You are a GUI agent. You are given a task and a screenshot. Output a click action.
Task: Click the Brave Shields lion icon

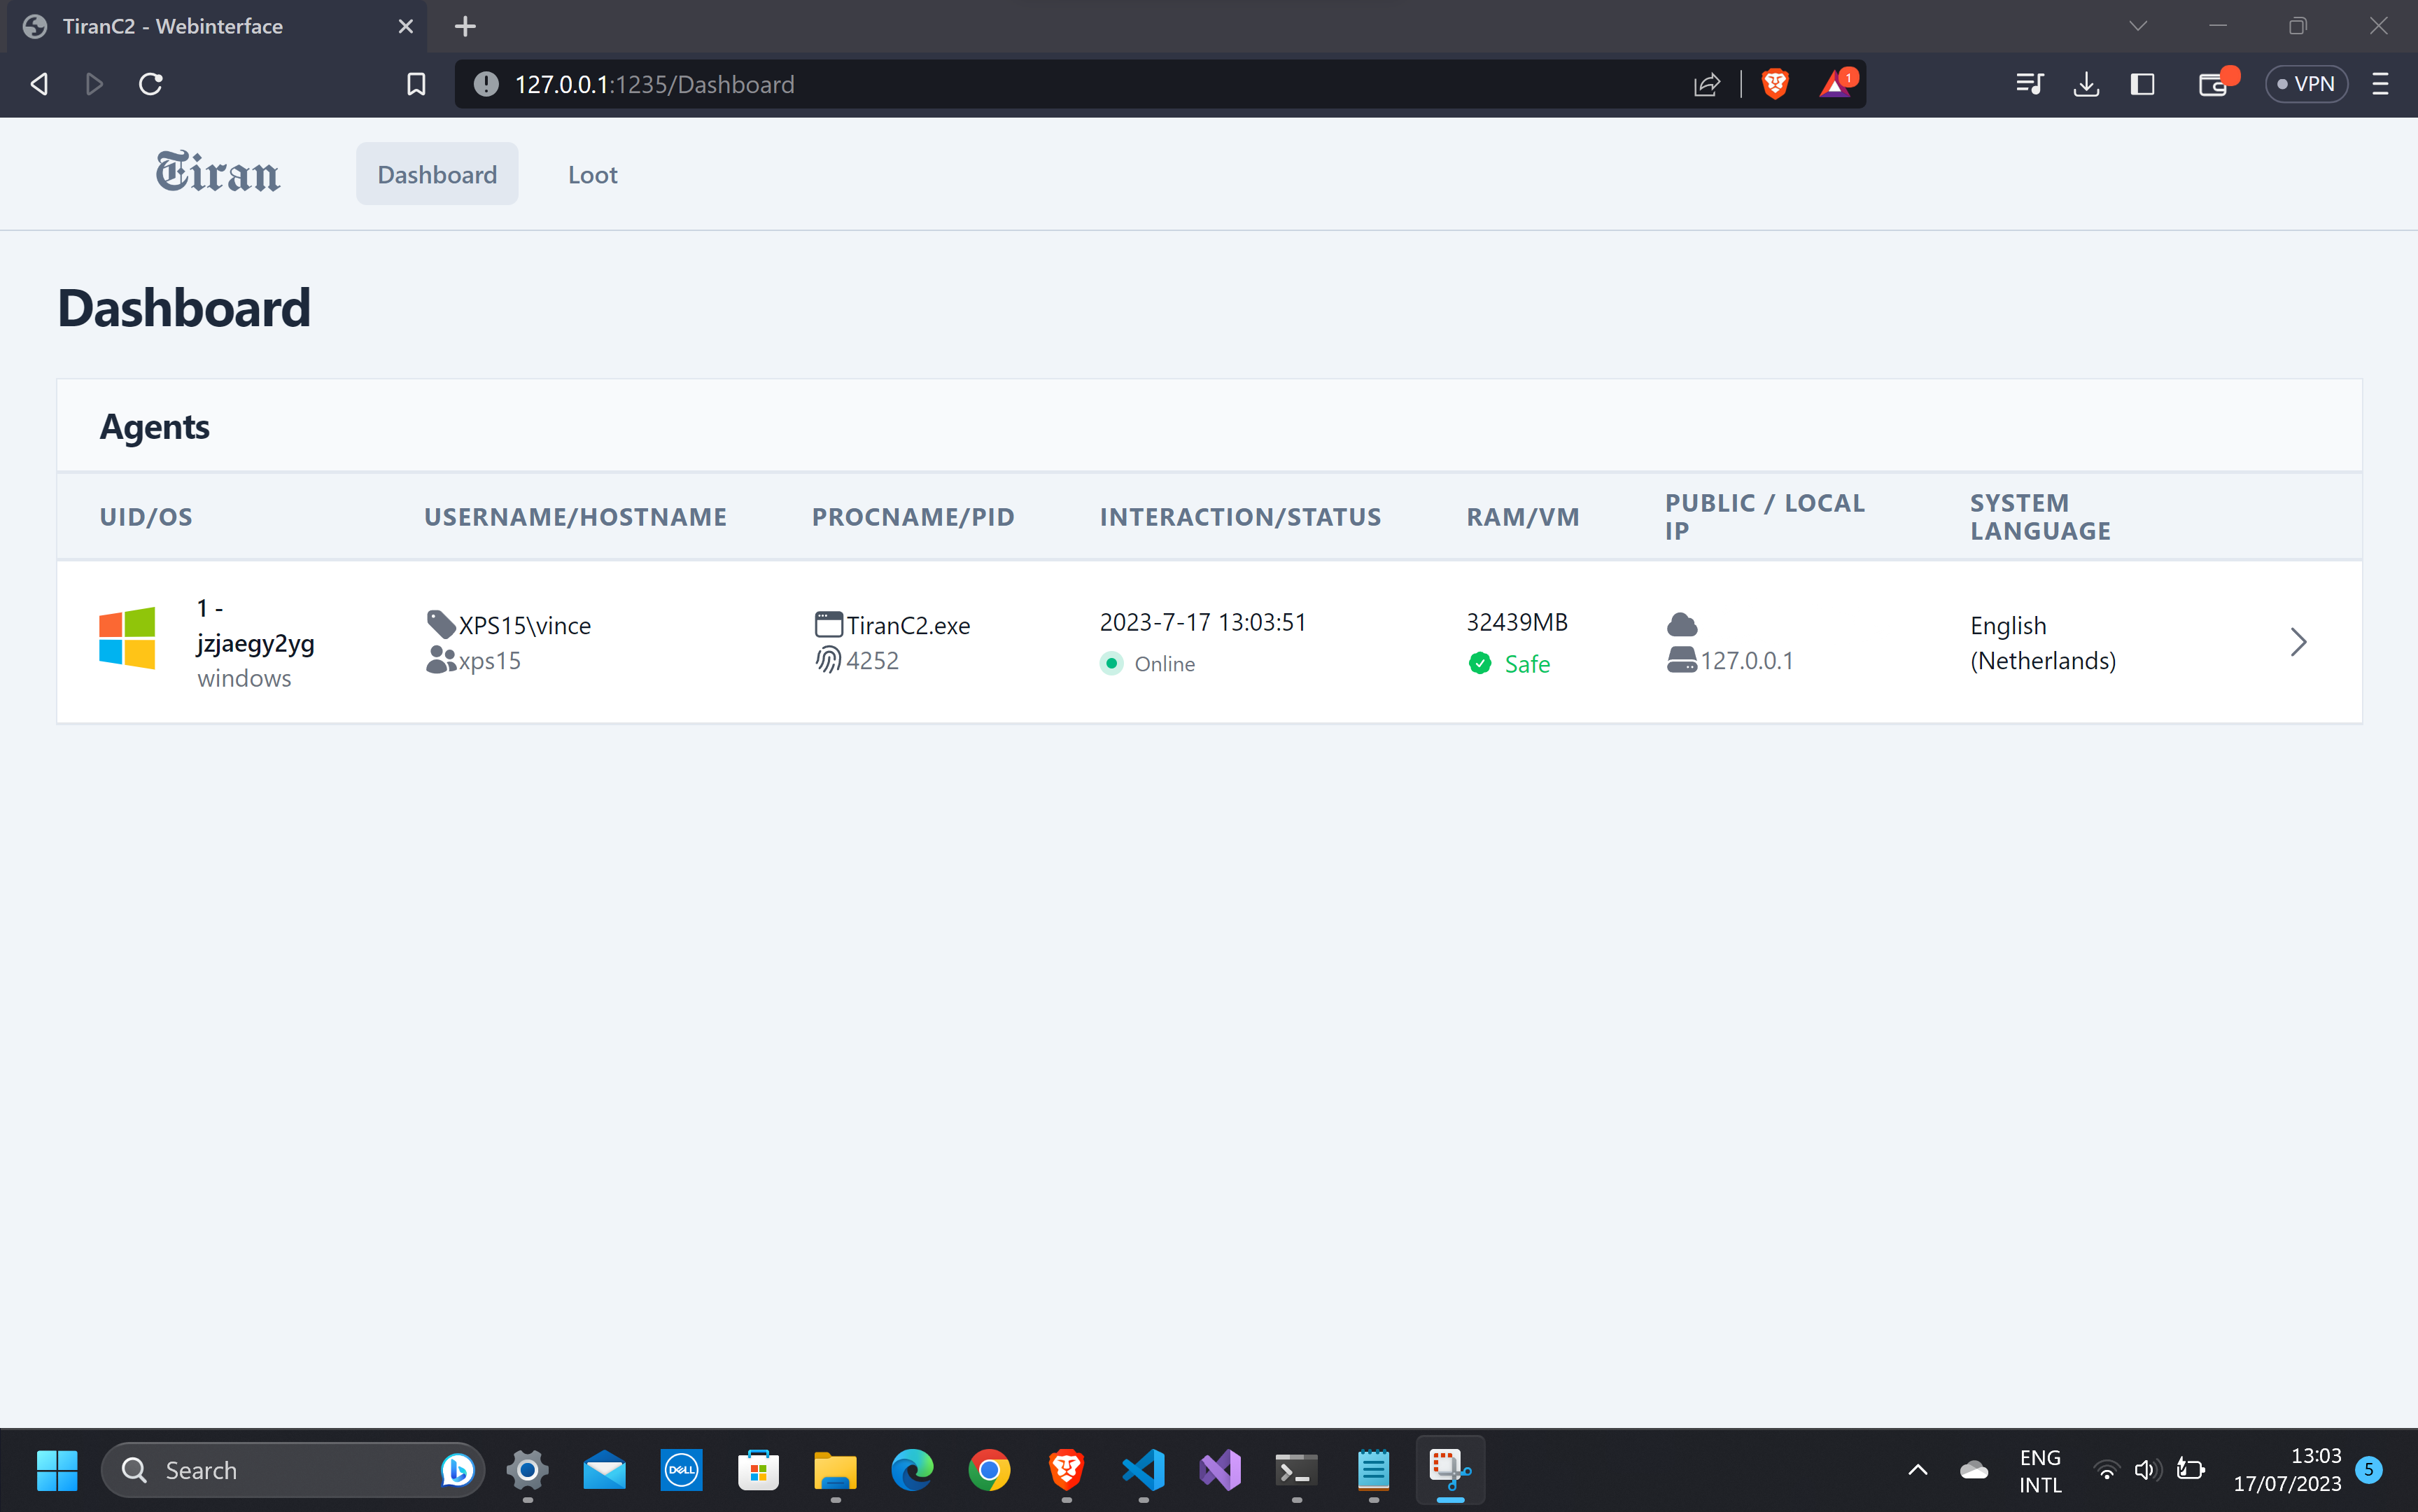1774,84
